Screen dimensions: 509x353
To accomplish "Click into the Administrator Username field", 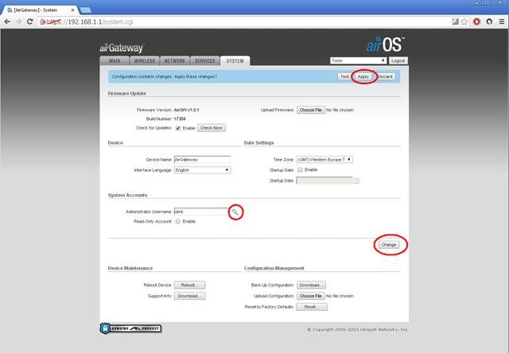I will (202, 211).
